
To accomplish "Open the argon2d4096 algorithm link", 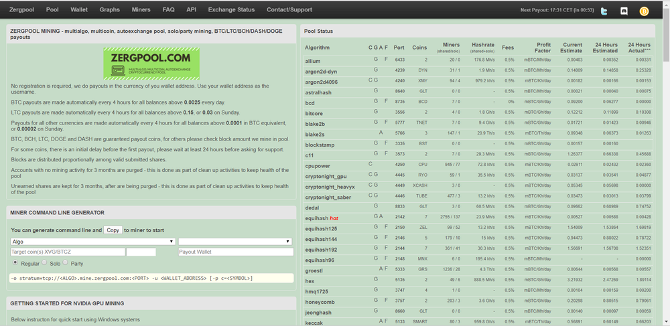I will pos(322,82).
